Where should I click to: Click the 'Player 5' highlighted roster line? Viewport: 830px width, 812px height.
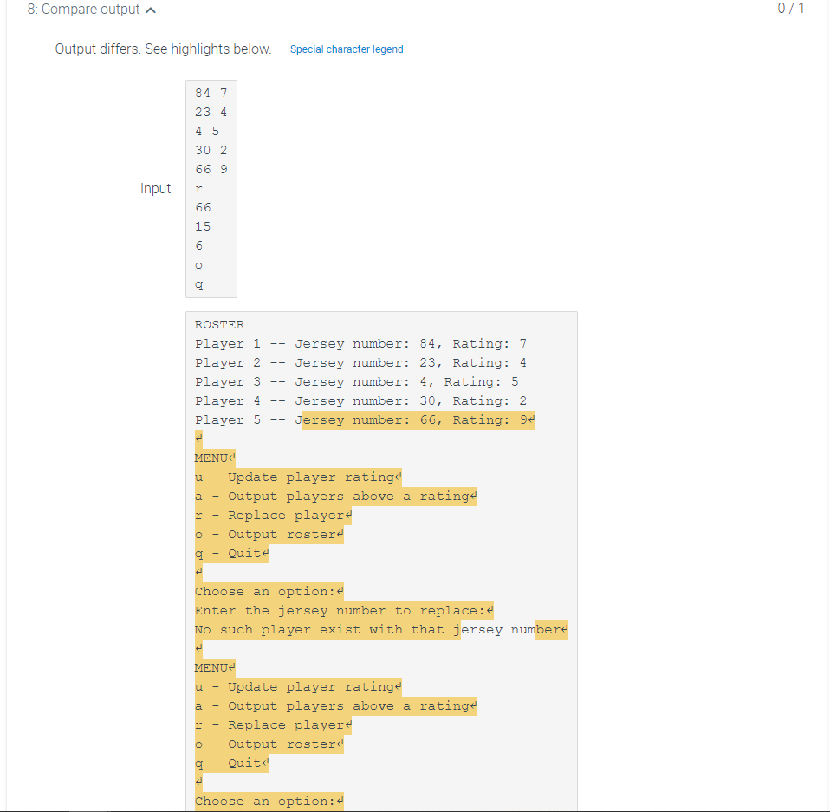coord(364,419)
